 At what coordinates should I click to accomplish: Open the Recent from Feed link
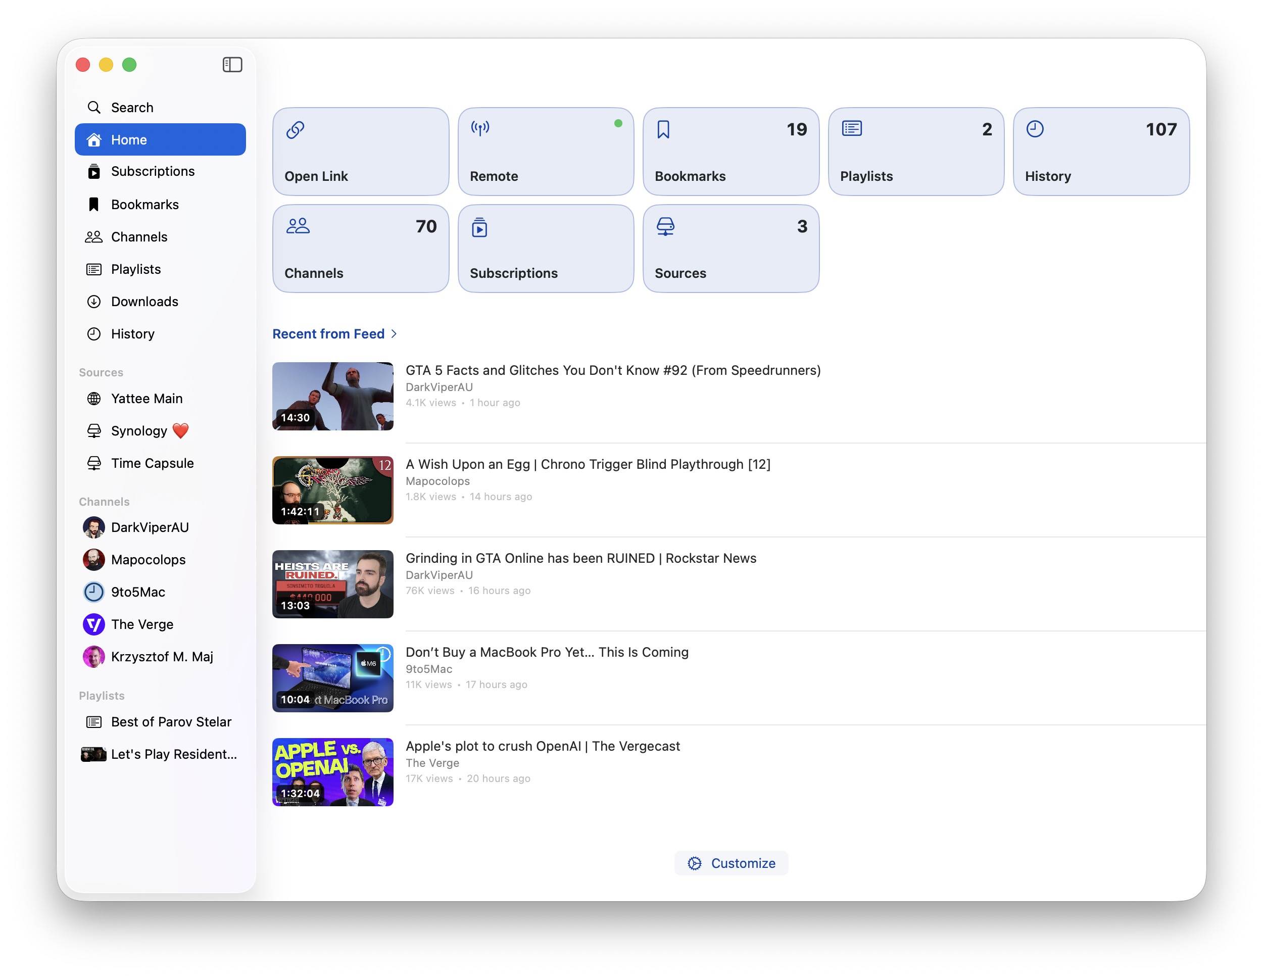(x=328, y=333)
